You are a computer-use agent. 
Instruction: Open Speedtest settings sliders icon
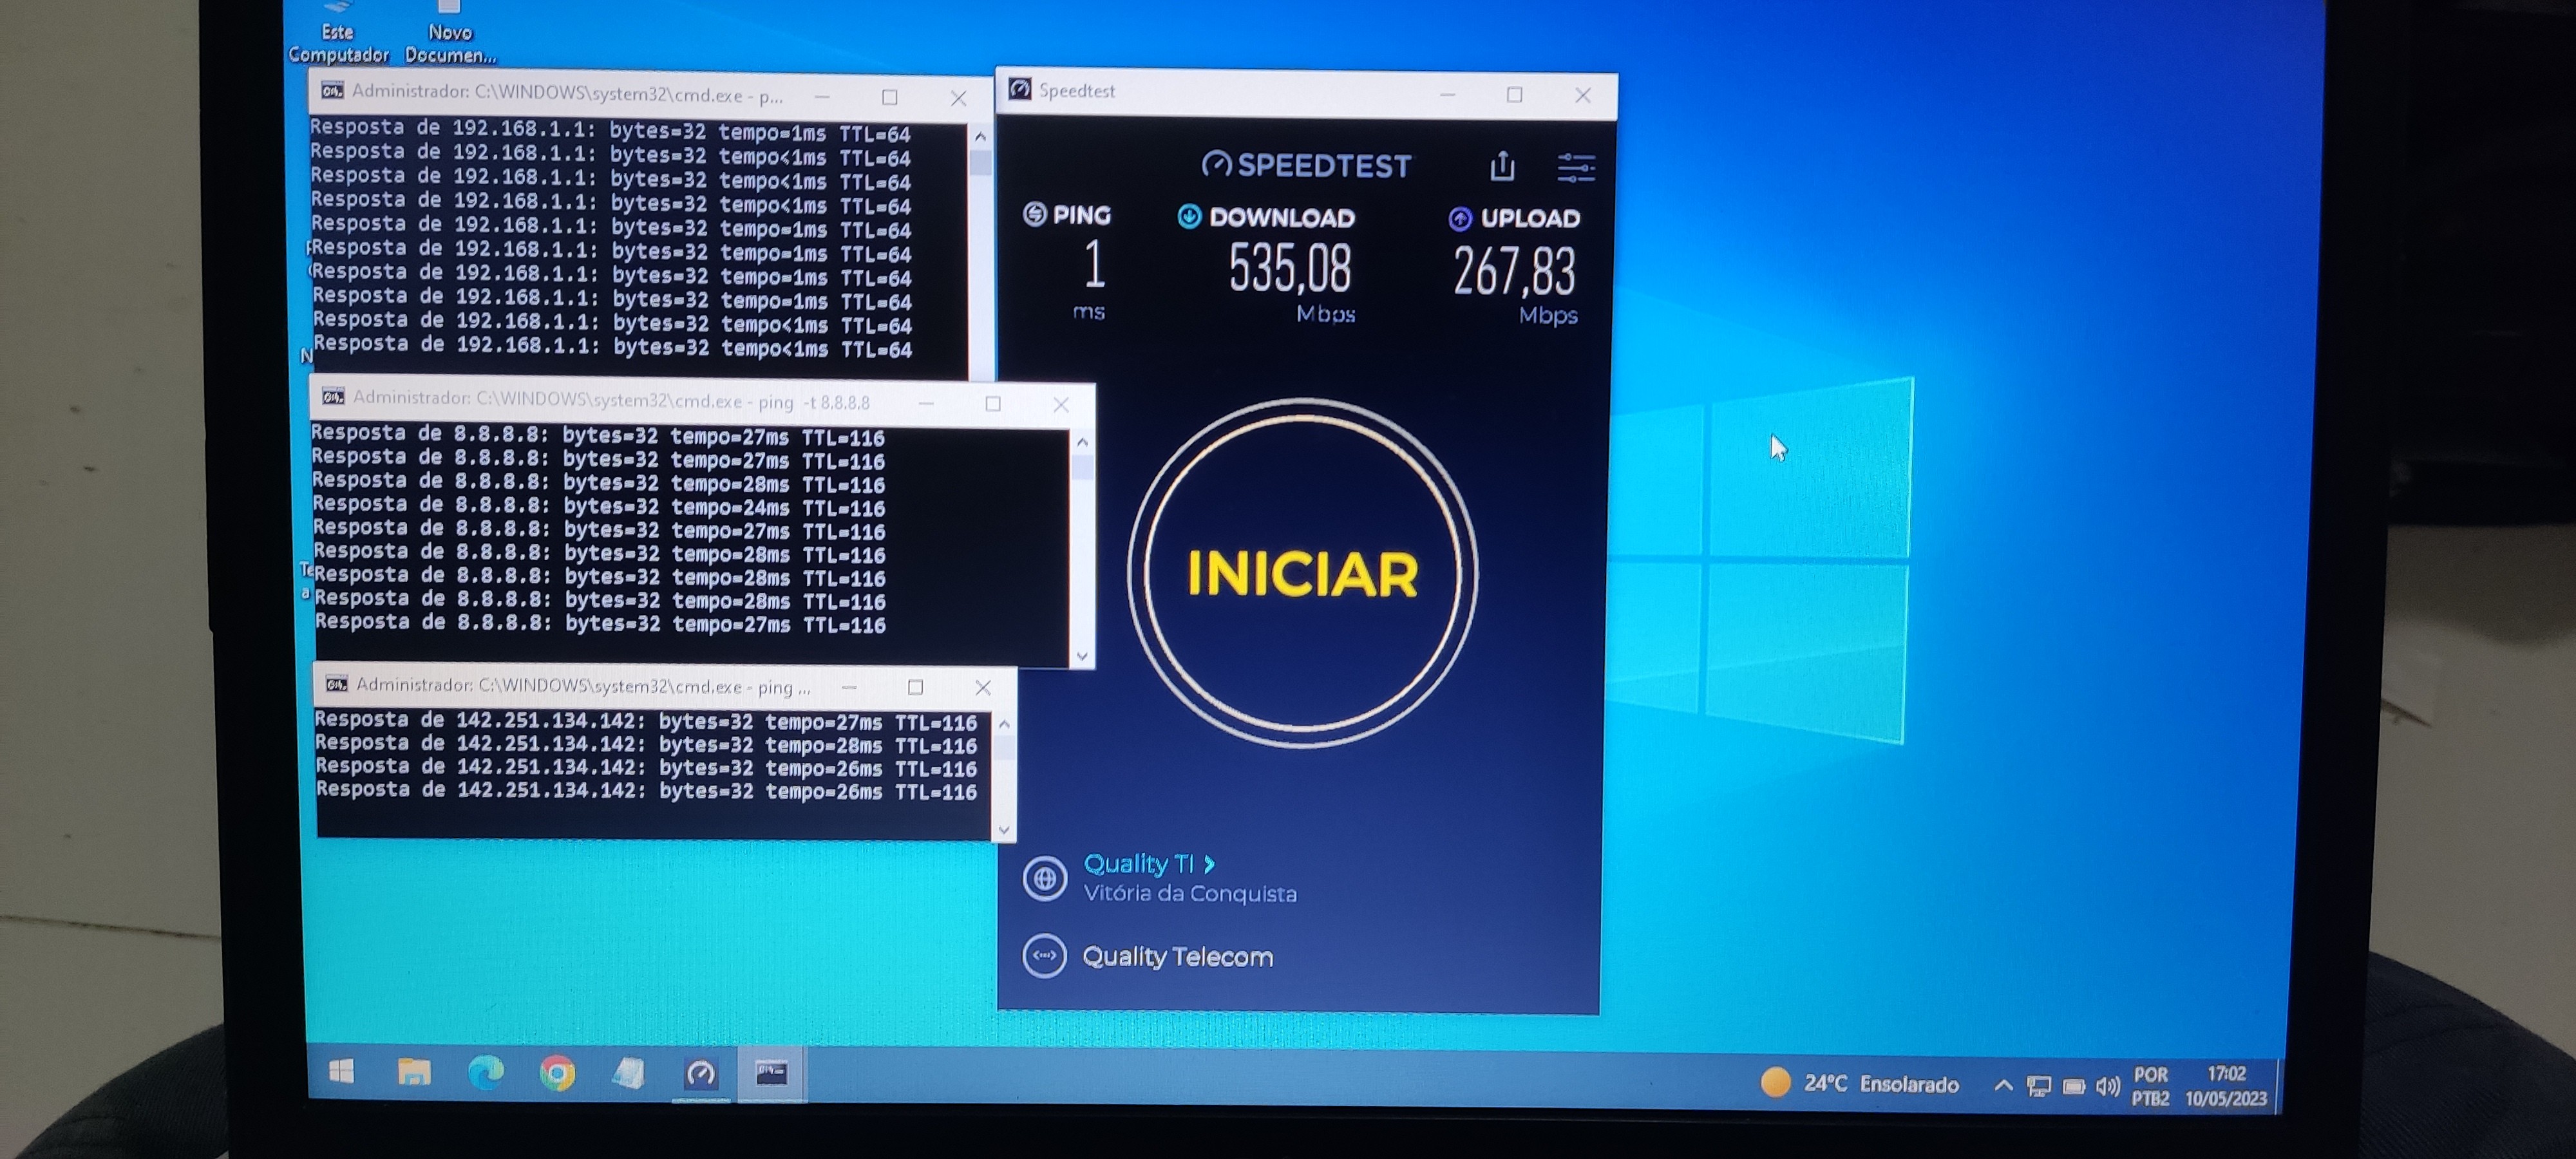pyautogui.click(x=1576, y=167)
